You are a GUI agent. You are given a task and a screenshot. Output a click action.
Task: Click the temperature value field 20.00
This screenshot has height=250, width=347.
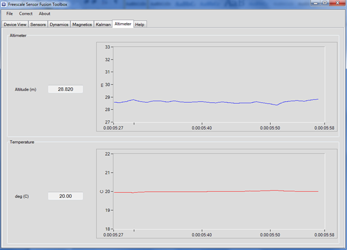pos(65,196)
